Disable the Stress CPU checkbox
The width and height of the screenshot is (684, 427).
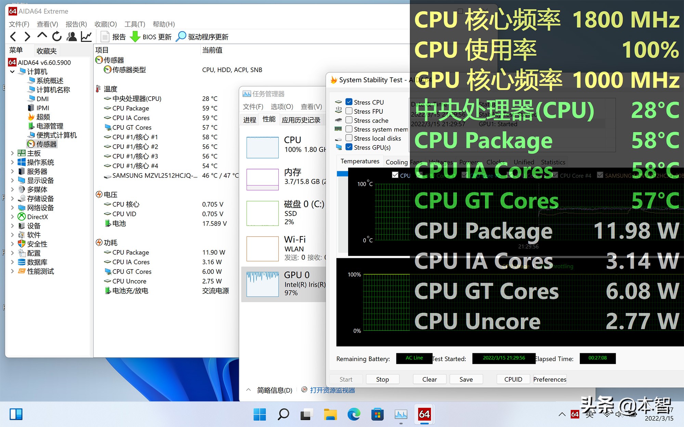click(349, 102)
